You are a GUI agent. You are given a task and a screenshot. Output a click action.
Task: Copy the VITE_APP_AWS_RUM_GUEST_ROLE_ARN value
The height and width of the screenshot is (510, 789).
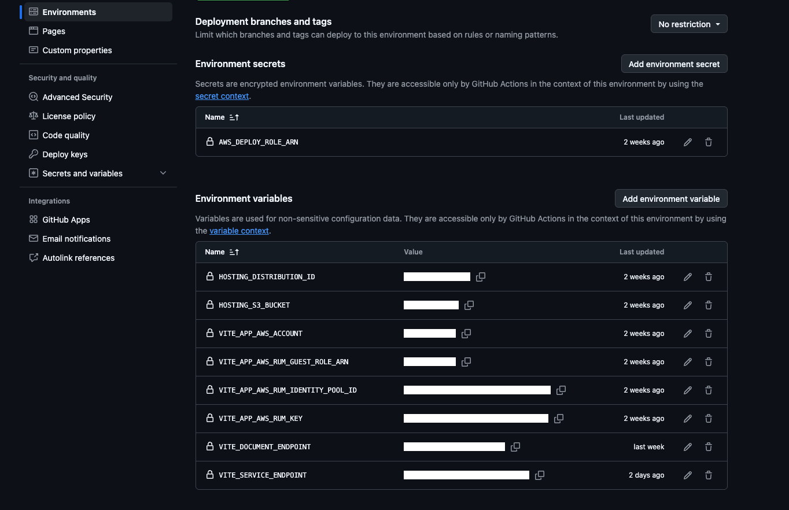click(466, 362)
